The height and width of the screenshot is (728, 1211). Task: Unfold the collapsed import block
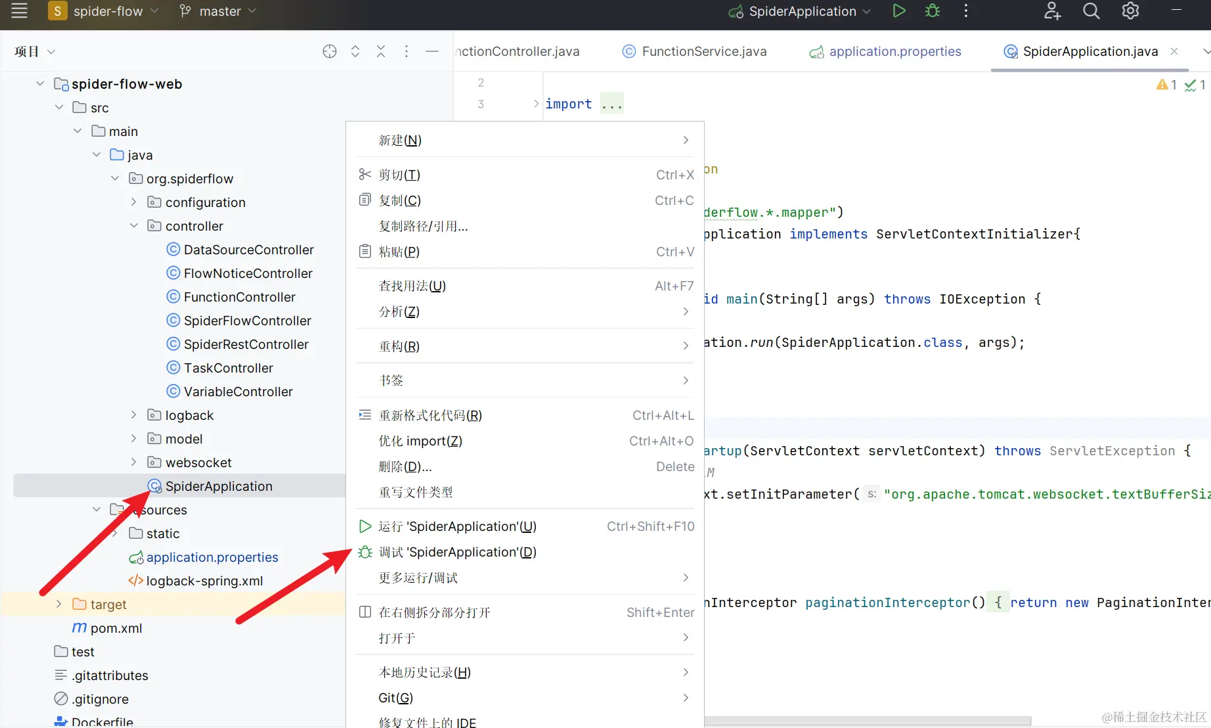[x=537, y=104]
